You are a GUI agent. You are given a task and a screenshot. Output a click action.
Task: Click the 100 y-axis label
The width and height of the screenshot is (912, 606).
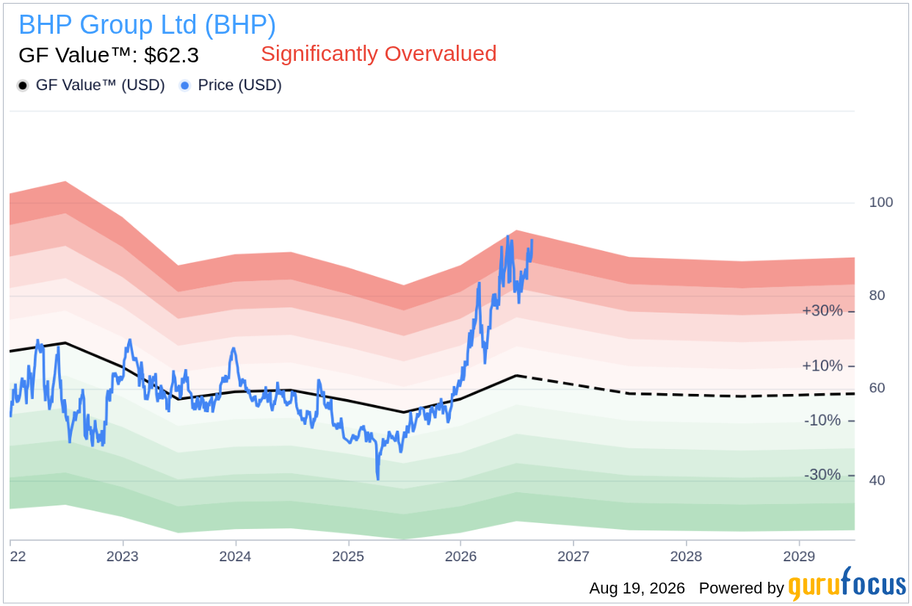tap(881, 202)
